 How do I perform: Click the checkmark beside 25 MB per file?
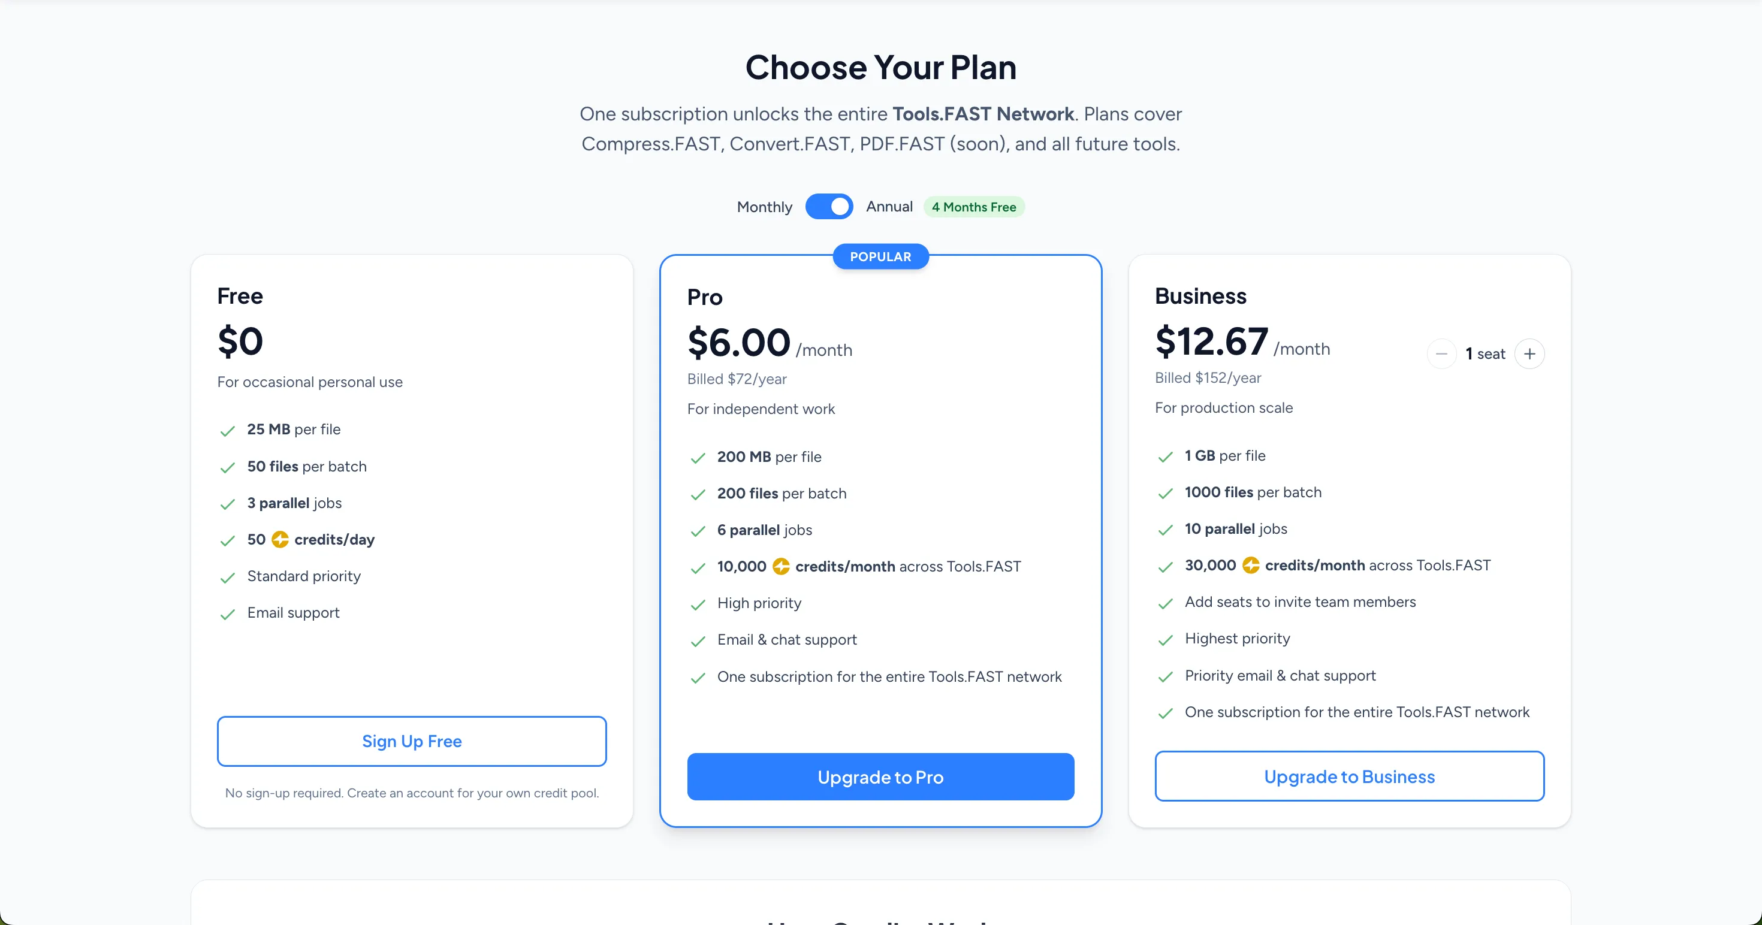tap(228, 431)
